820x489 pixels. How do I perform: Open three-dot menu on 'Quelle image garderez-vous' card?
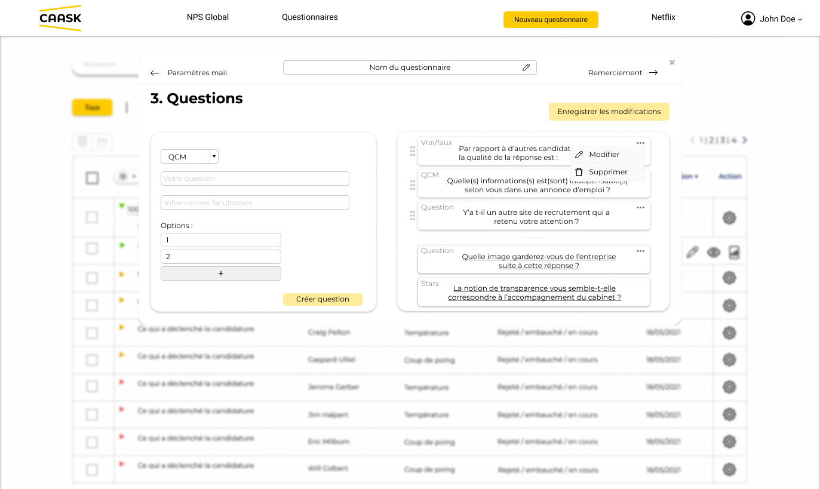click(640, 251)
